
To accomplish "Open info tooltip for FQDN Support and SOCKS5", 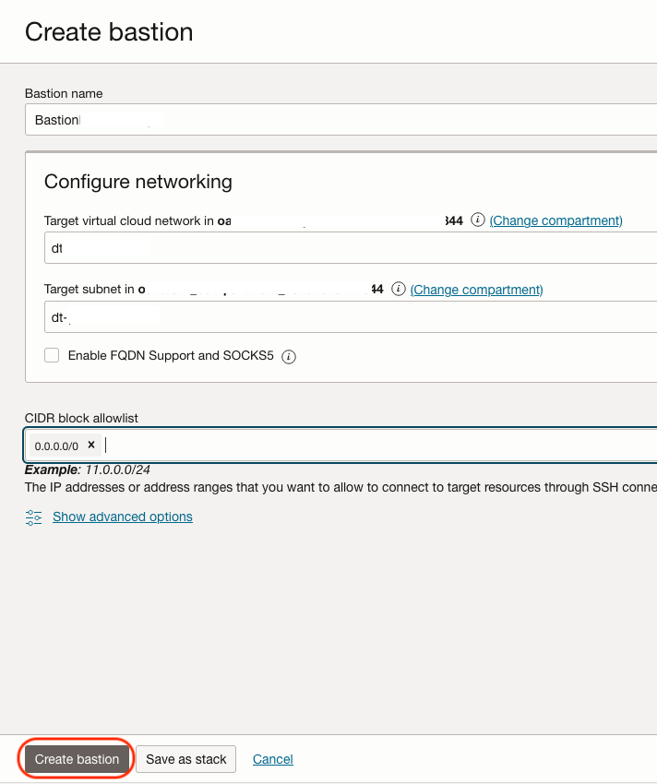I will pos(288,356).
